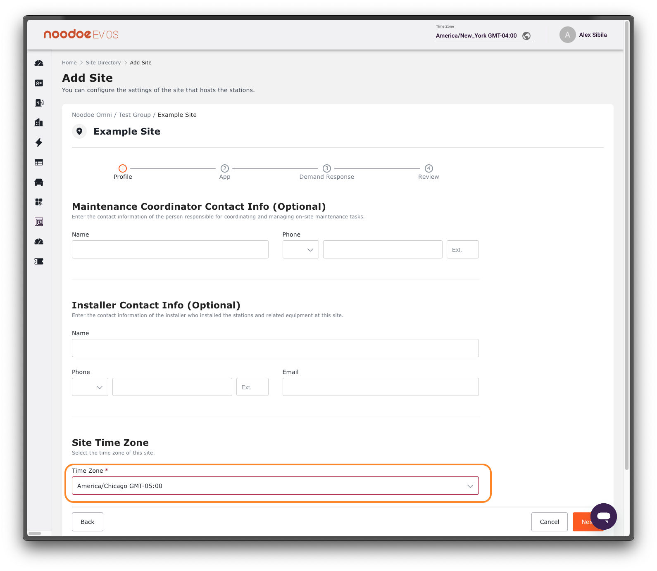Open the ticket sidebar icon
657x571 pixels.
(39, 261)
